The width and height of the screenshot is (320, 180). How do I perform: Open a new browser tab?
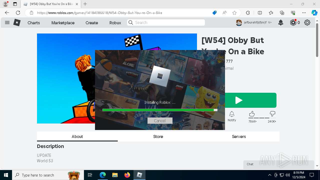(85, 4)
